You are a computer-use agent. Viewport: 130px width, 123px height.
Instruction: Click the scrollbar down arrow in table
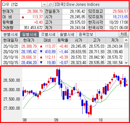pos(126,63)
